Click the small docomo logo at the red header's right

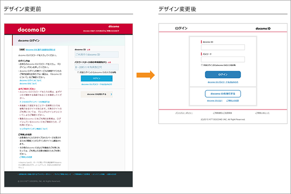(x=114, y=27)
